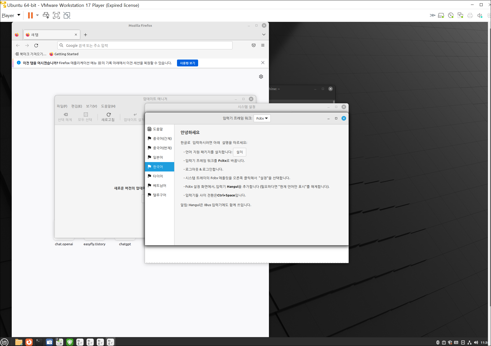Expand the Fcitx input framework dropdown
This screenshot has width=491, height=346.
(262, 118)
